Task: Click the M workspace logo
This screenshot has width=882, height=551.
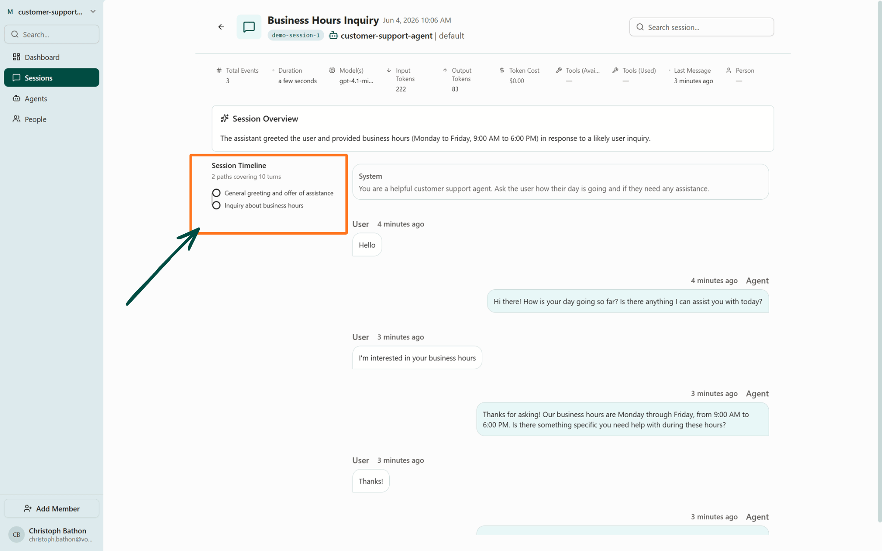Action: point(10,12)
